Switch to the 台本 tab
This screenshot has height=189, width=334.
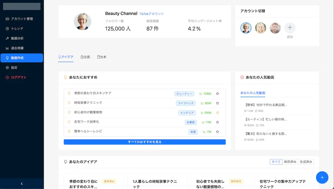102,57
